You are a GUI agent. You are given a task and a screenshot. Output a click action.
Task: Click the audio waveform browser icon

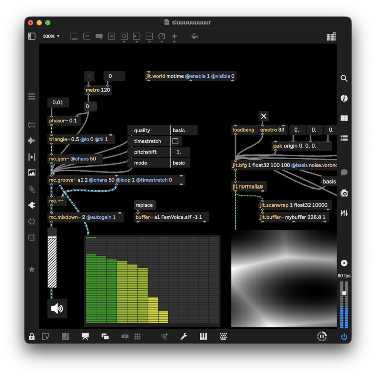[x=32, y=141]
